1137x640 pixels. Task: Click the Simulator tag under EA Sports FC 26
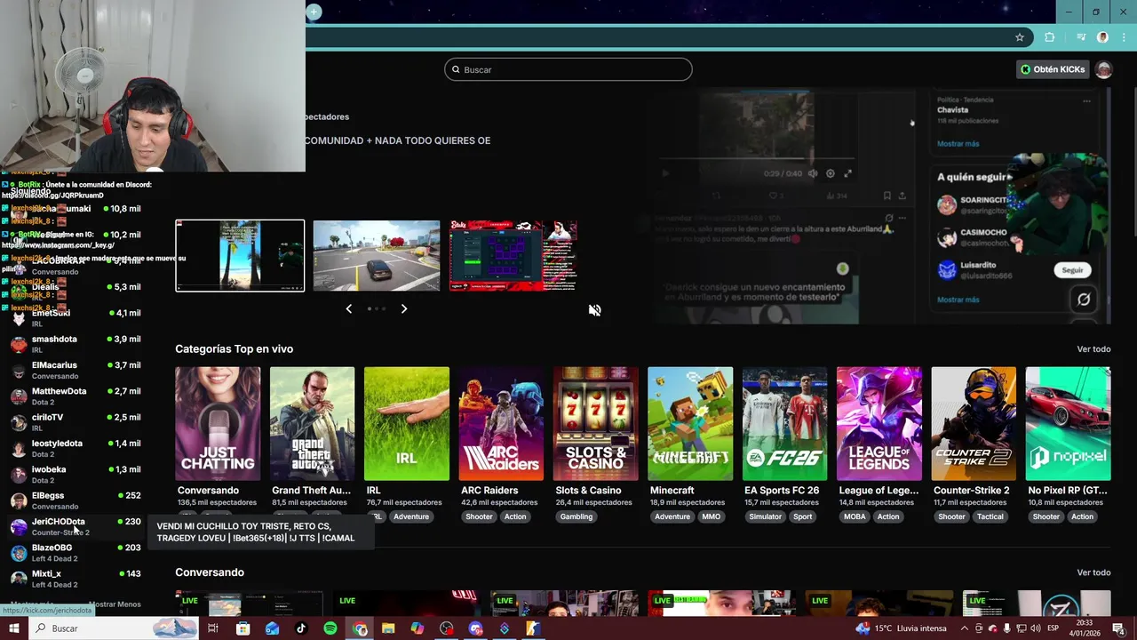tap(766, 516)
